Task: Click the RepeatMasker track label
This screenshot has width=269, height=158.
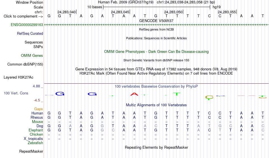Action: [31, 151]
